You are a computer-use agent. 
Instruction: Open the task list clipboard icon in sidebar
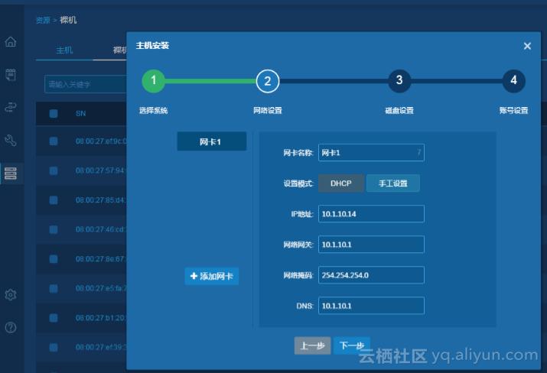pyautogui.click(x=11, y=75)
